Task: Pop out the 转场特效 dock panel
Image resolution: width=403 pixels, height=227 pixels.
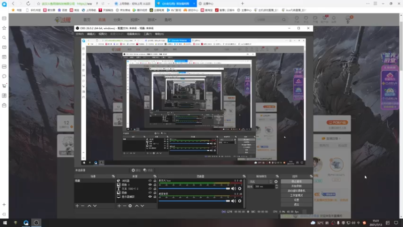Action: pos(277,176)
